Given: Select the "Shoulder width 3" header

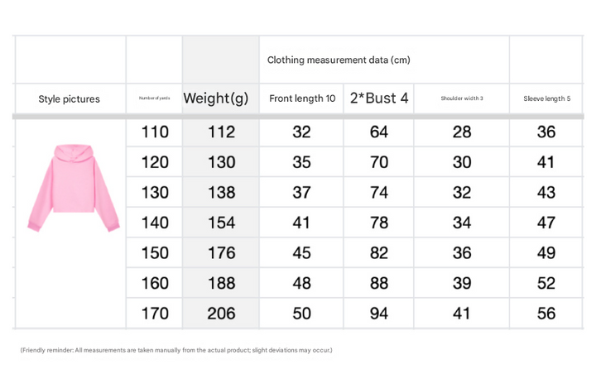Looking at the screenshot, I should (x=462, y=98).
